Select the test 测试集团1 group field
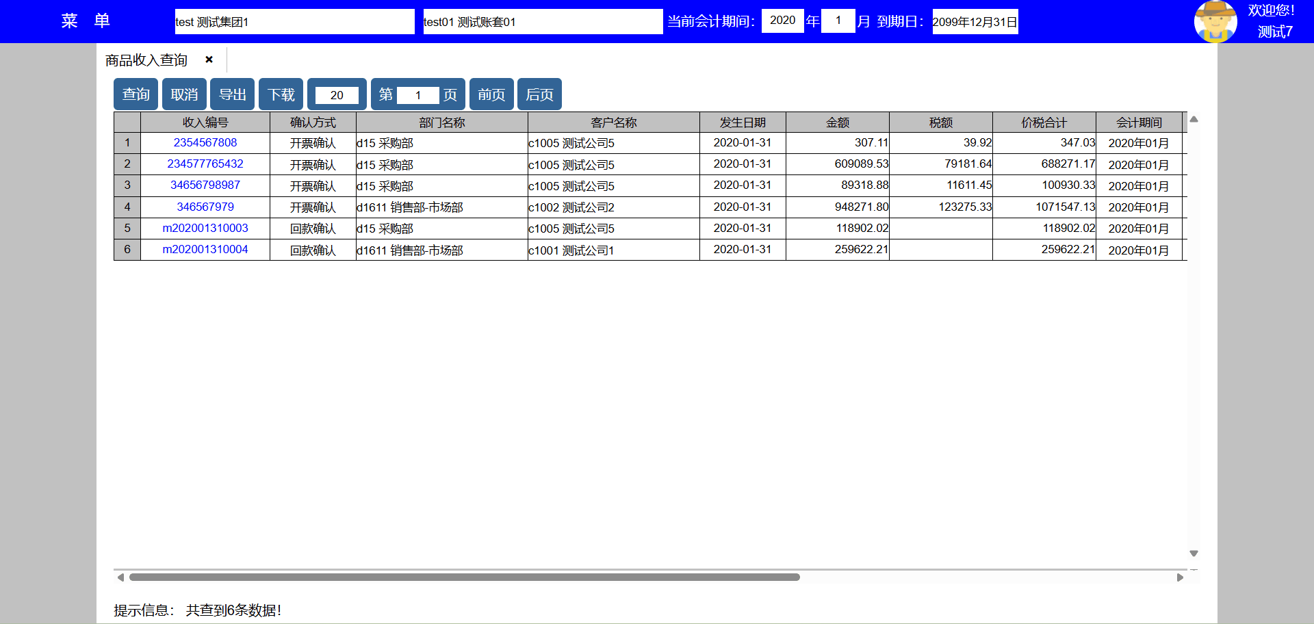This screenshot has width=1314, height=624. pos(294,22)
